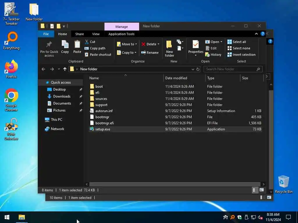
Task: Switch to Large icons view in status bar
Action: click(262, 190)
